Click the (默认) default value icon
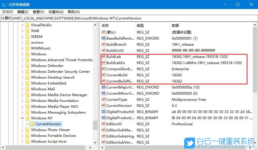Image resolution: width=258 pixels, height=150 pixels. (103, 32)
